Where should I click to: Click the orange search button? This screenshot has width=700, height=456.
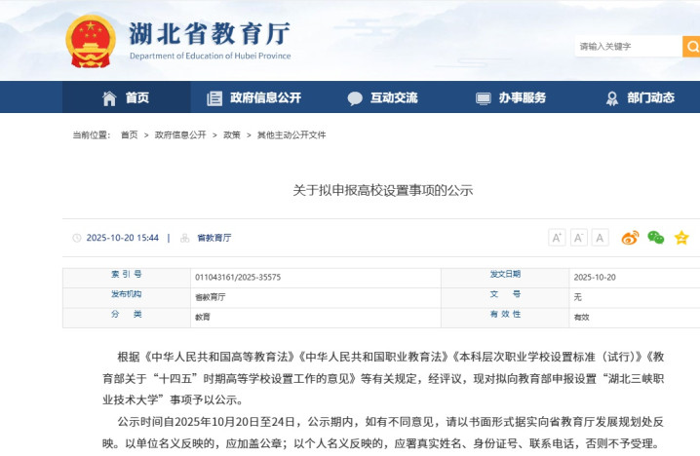coord(691,46)
